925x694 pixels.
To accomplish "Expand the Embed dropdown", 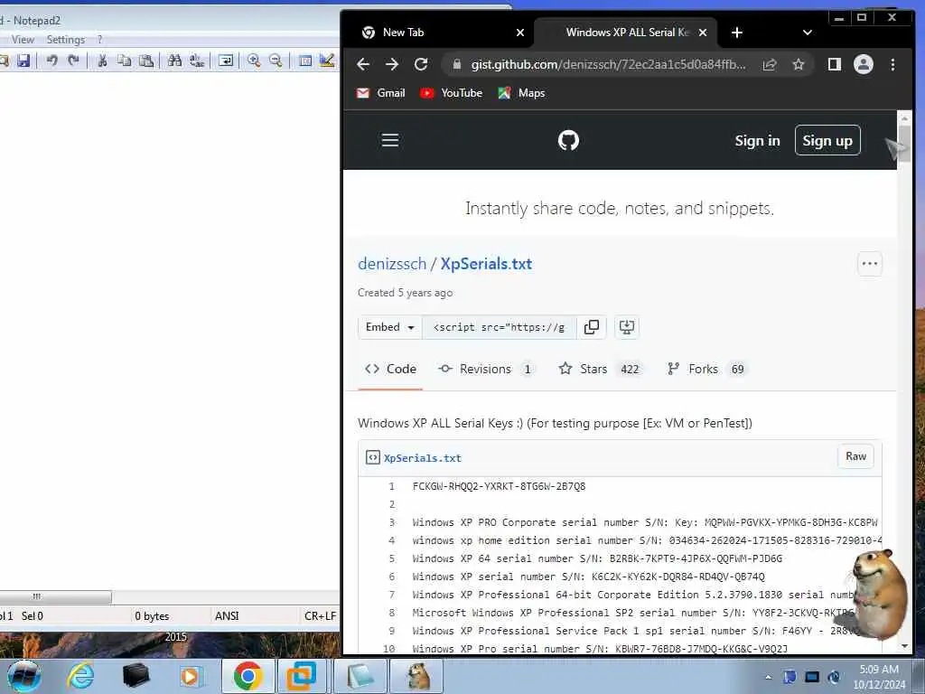I will click(x=390, y=327).
